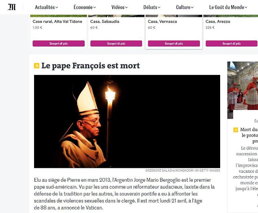Viewport: 258px width, 213px height.
Task: Click Scopri di più for Casa, Sabaudia
Action: click(x=116, y=43)
